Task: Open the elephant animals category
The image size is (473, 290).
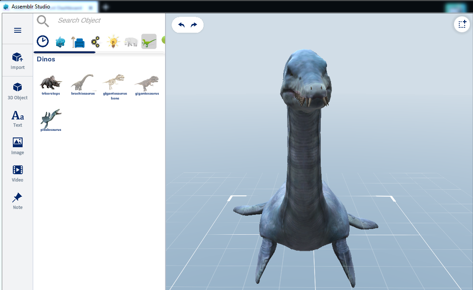Action: click(x=131, y=41)
